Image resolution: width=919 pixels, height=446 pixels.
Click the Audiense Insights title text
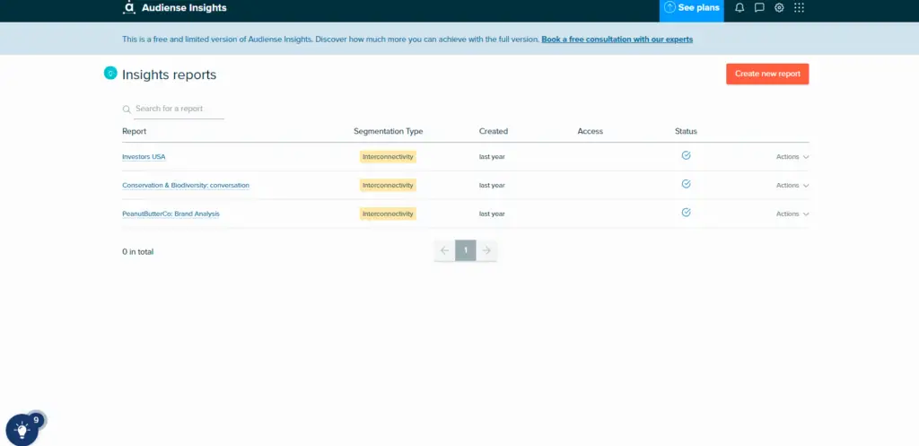click(184, 8)
